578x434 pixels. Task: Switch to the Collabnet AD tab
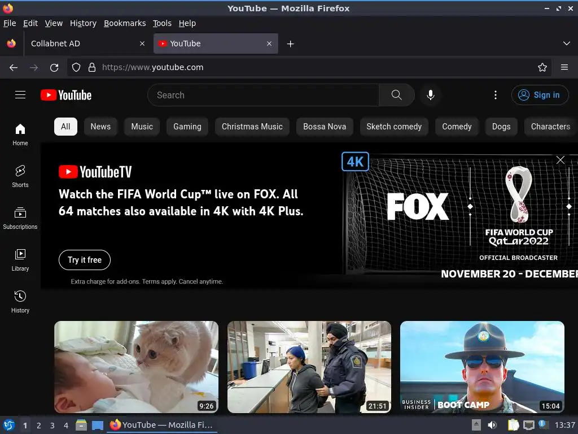coord(87,44)
